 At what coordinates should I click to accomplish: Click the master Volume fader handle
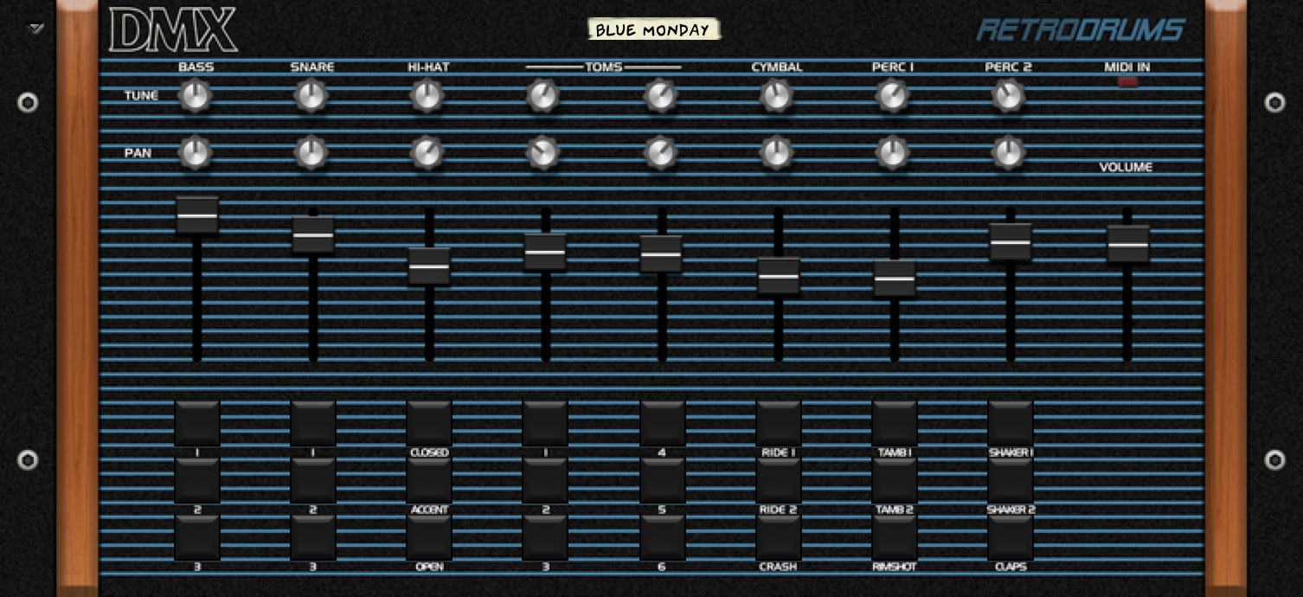pos(1127,245)
